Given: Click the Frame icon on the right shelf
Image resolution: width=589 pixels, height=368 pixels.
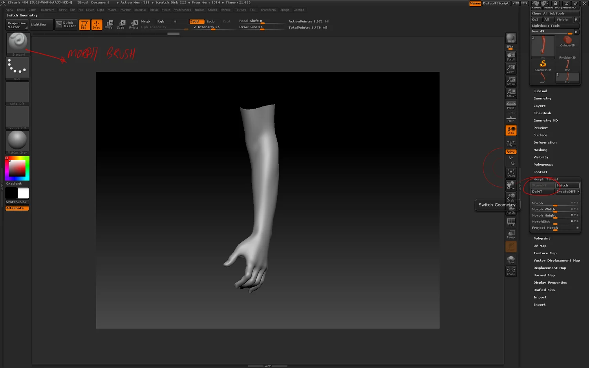Looking at the screenshot, I should pos(510,171).
